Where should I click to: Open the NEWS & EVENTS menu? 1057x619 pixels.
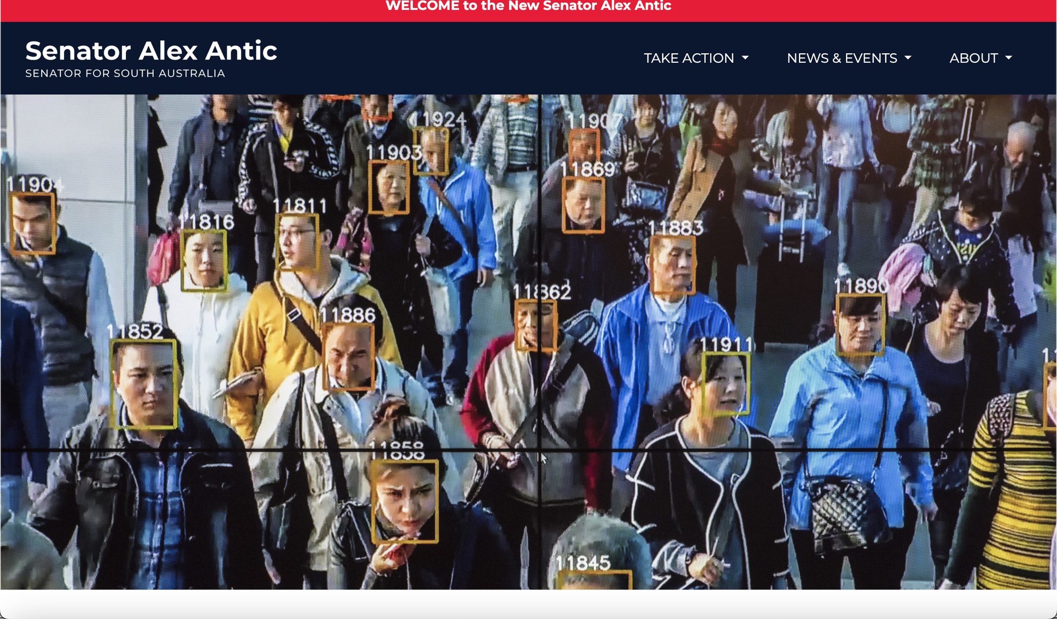[842, 58]
